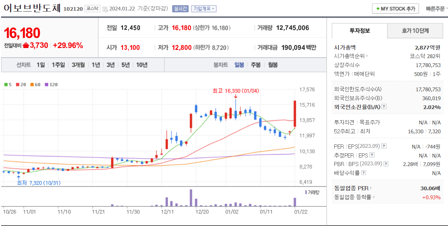
Task: Click the current price 16,180
Action: [x=22, y=33]
